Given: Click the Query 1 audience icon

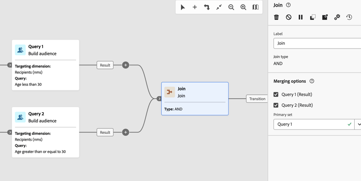Looking at the screenshot, I should 20,50.
